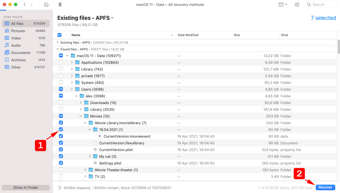Toggle the select-all checkbox in header
The height and width of the screenshot is (193, 340).
(60, 35)
